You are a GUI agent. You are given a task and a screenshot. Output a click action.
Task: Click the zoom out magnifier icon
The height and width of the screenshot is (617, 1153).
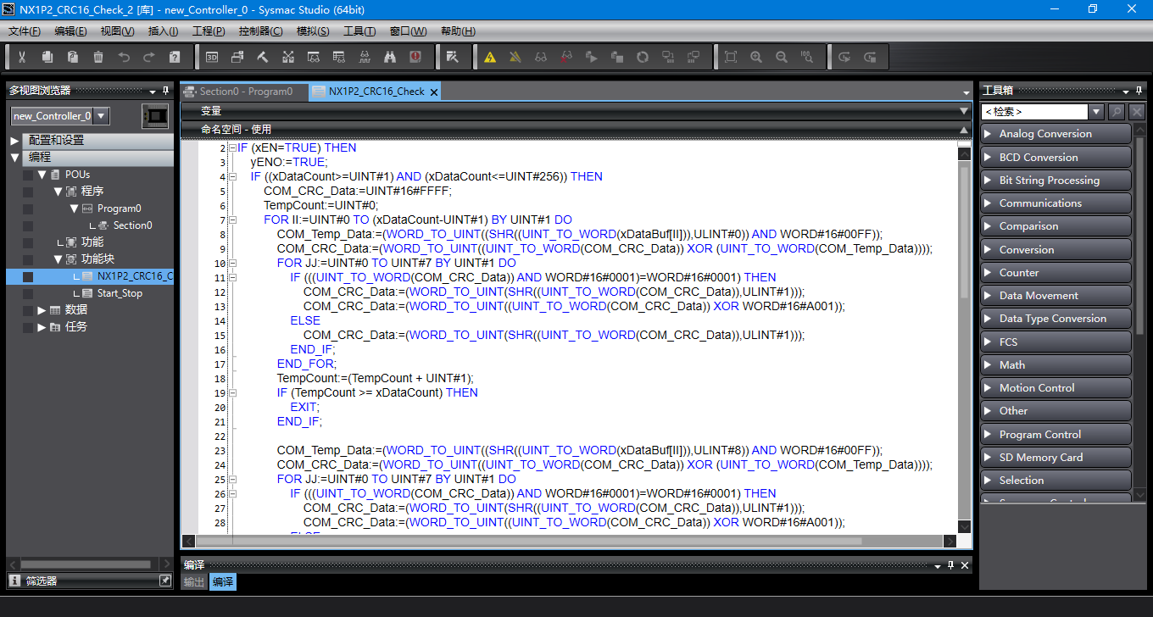click(782, 57)
